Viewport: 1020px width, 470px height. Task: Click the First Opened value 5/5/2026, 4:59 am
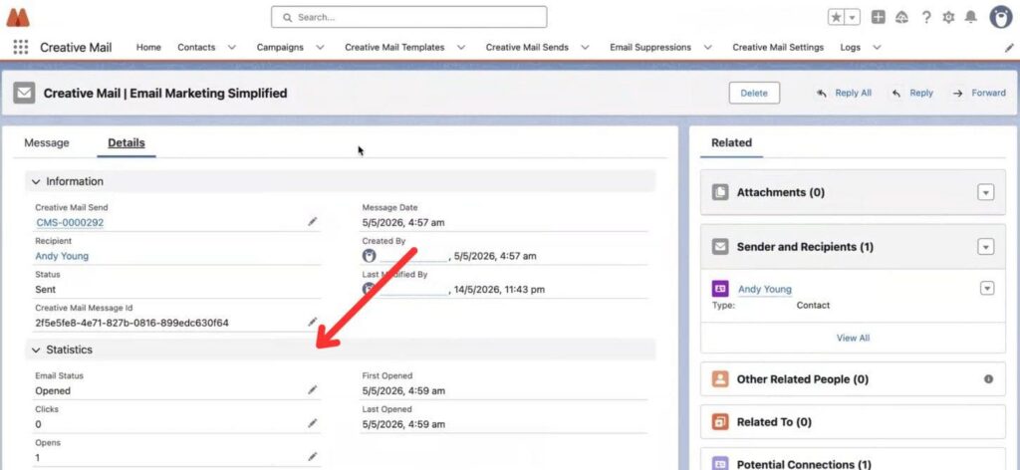coord(403,391)
